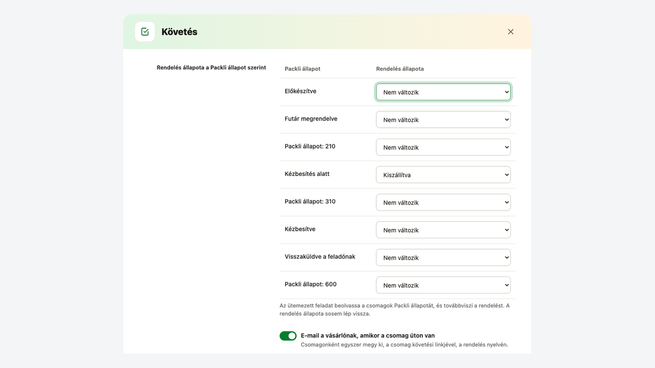The height and width of the screenshot is (368, 655).
Task: Open the Packli állapot: 310 dropdown
Action: 443,202
